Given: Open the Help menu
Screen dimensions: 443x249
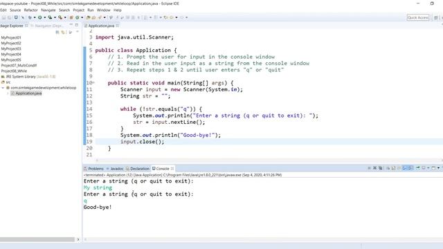Looking at the screenshot, I should tap(118, 10).
